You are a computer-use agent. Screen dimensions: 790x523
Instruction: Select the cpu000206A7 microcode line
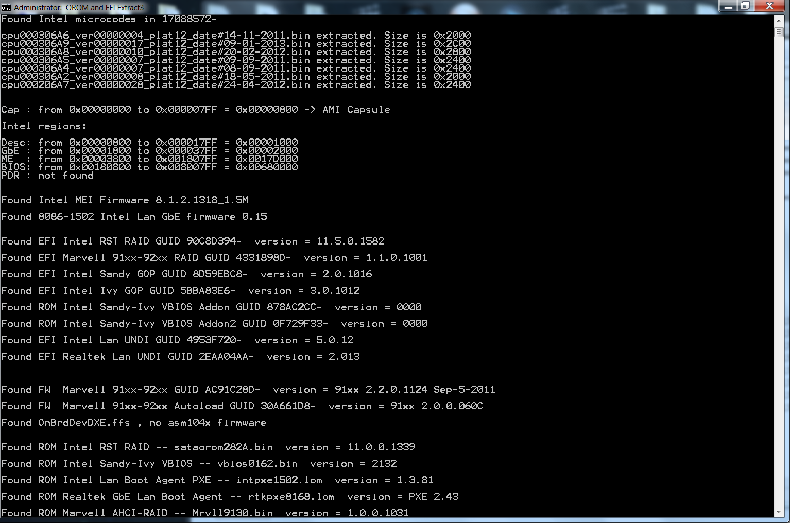point(236,85)
